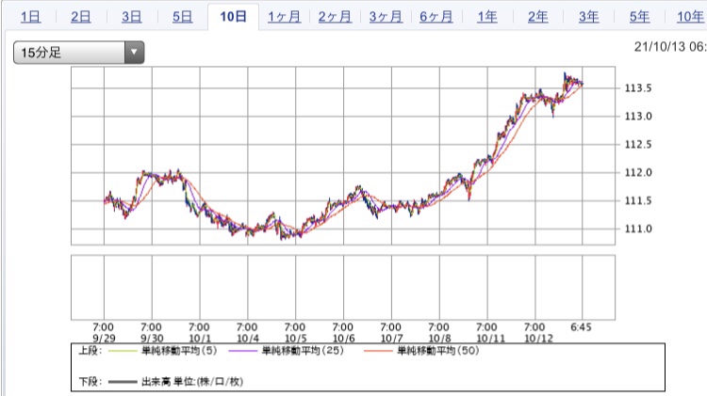707x396 pixels.
Task: Switch to the 2ヶ月 period tab
Action: tap(335, 17)
